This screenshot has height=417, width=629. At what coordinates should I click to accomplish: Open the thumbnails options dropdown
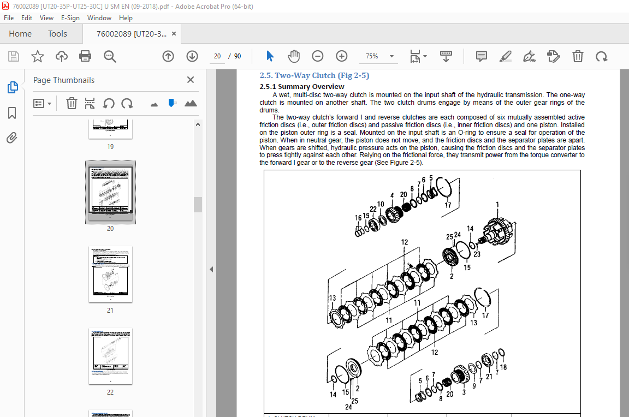pos(42,104)
